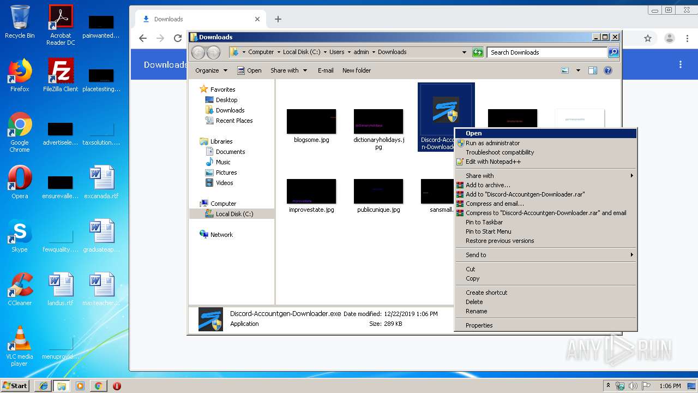Launch Acrobat Reader DC from desktop
The height and width of the screenshot is (393, 698).
point(61,25)
